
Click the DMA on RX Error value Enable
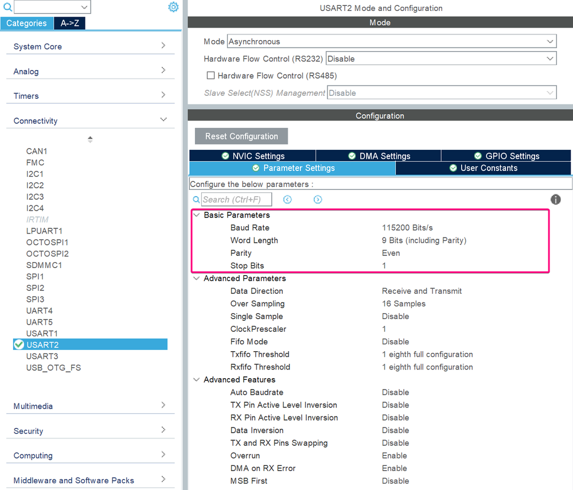(394, 468)
